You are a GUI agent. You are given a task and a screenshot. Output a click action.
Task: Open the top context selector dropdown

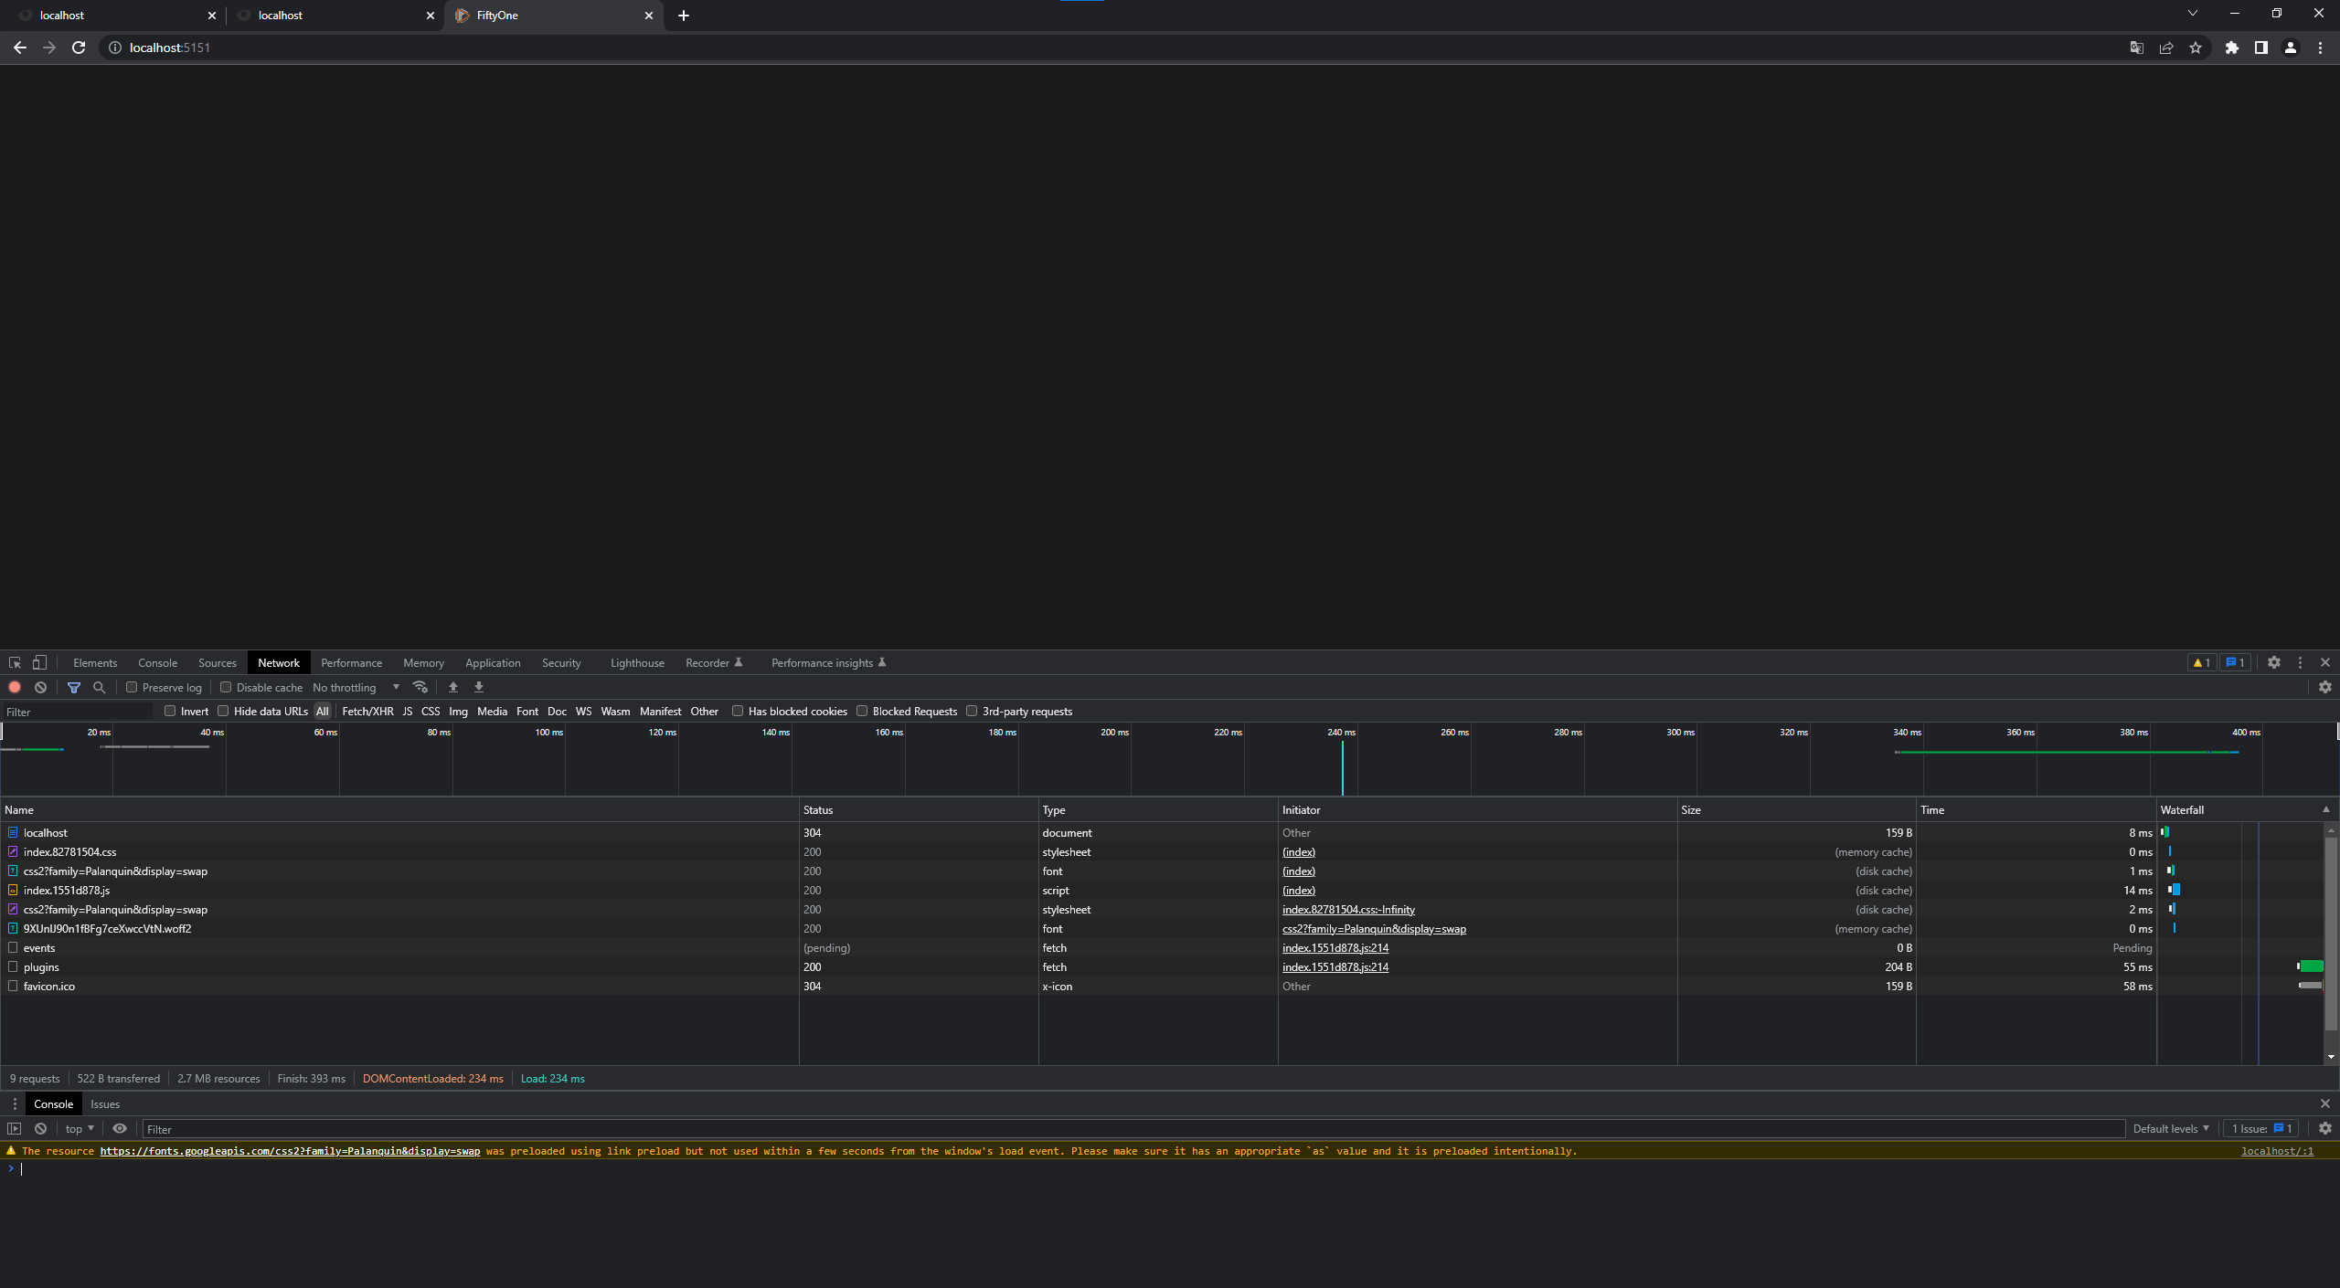(80, 1128)
